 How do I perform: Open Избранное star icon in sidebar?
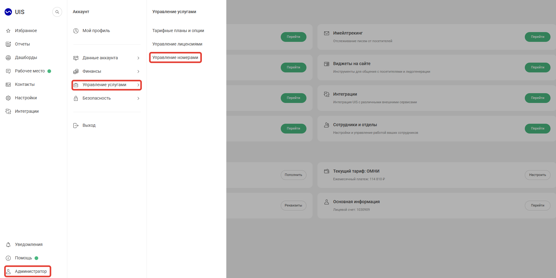click(x=8, y=31)
